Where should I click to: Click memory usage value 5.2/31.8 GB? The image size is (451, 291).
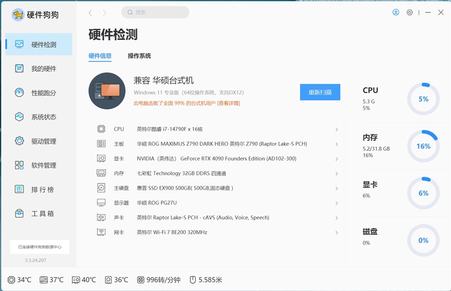click(376, 149)
